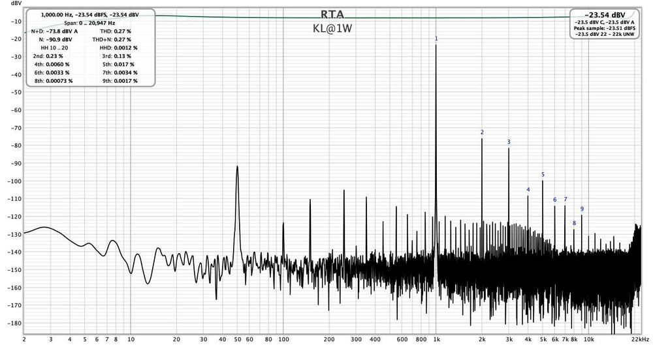
Task: Click the 'HH 10 .. 20' entry
Action: pos(54,48)
